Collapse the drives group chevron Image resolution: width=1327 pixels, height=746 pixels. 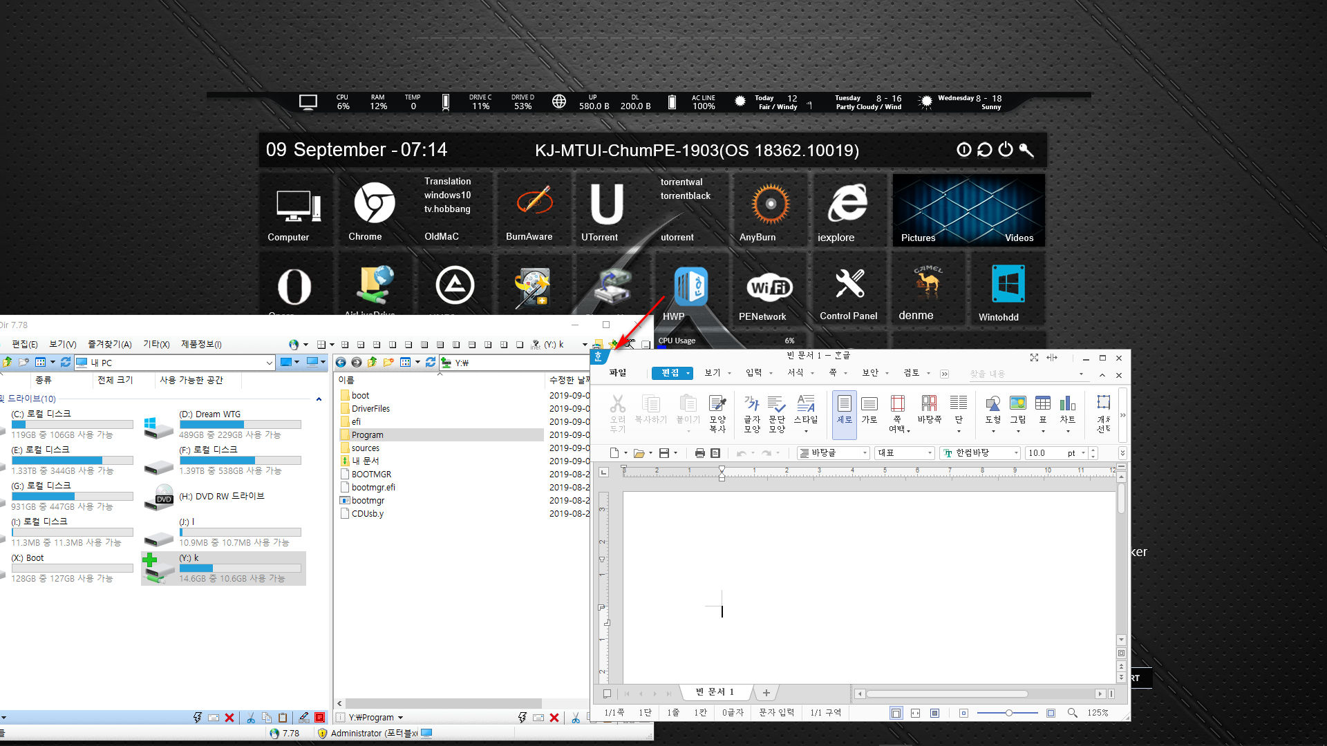point(319,399)
